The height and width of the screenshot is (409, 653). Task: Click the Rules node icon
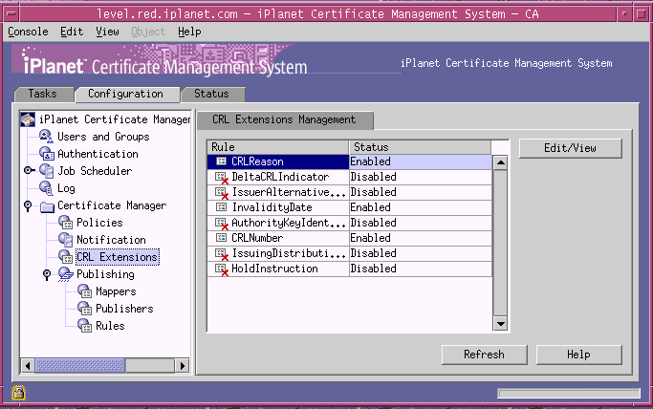coord(84,325)
